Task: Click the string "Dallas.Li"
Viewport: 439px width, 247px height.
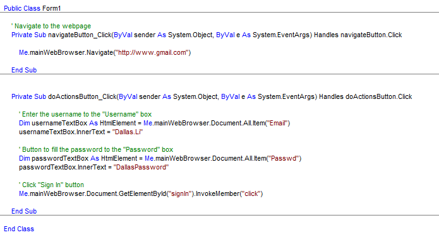Action: pyautogui.click(x=128, y=132)
